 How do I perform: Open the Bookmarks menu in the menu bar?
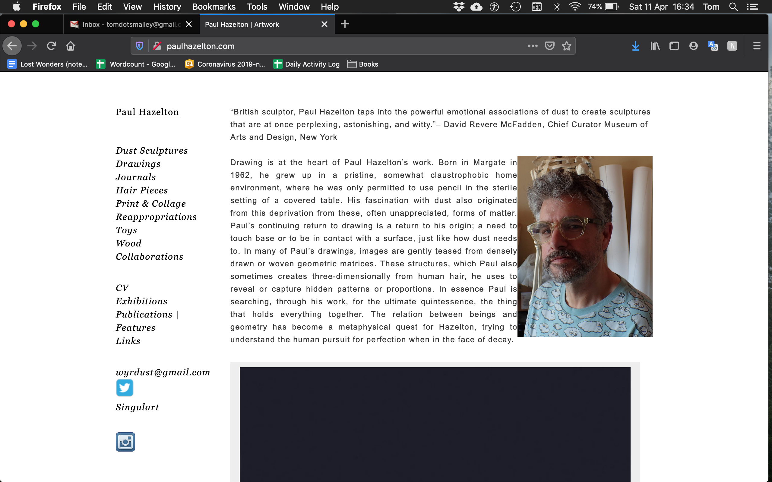pyautogui.click(x=214, y=7)
